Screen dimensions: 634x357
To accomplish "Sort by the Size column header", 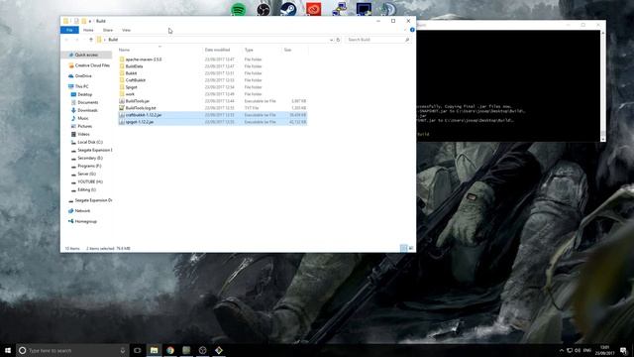I will tap(287, 50).
